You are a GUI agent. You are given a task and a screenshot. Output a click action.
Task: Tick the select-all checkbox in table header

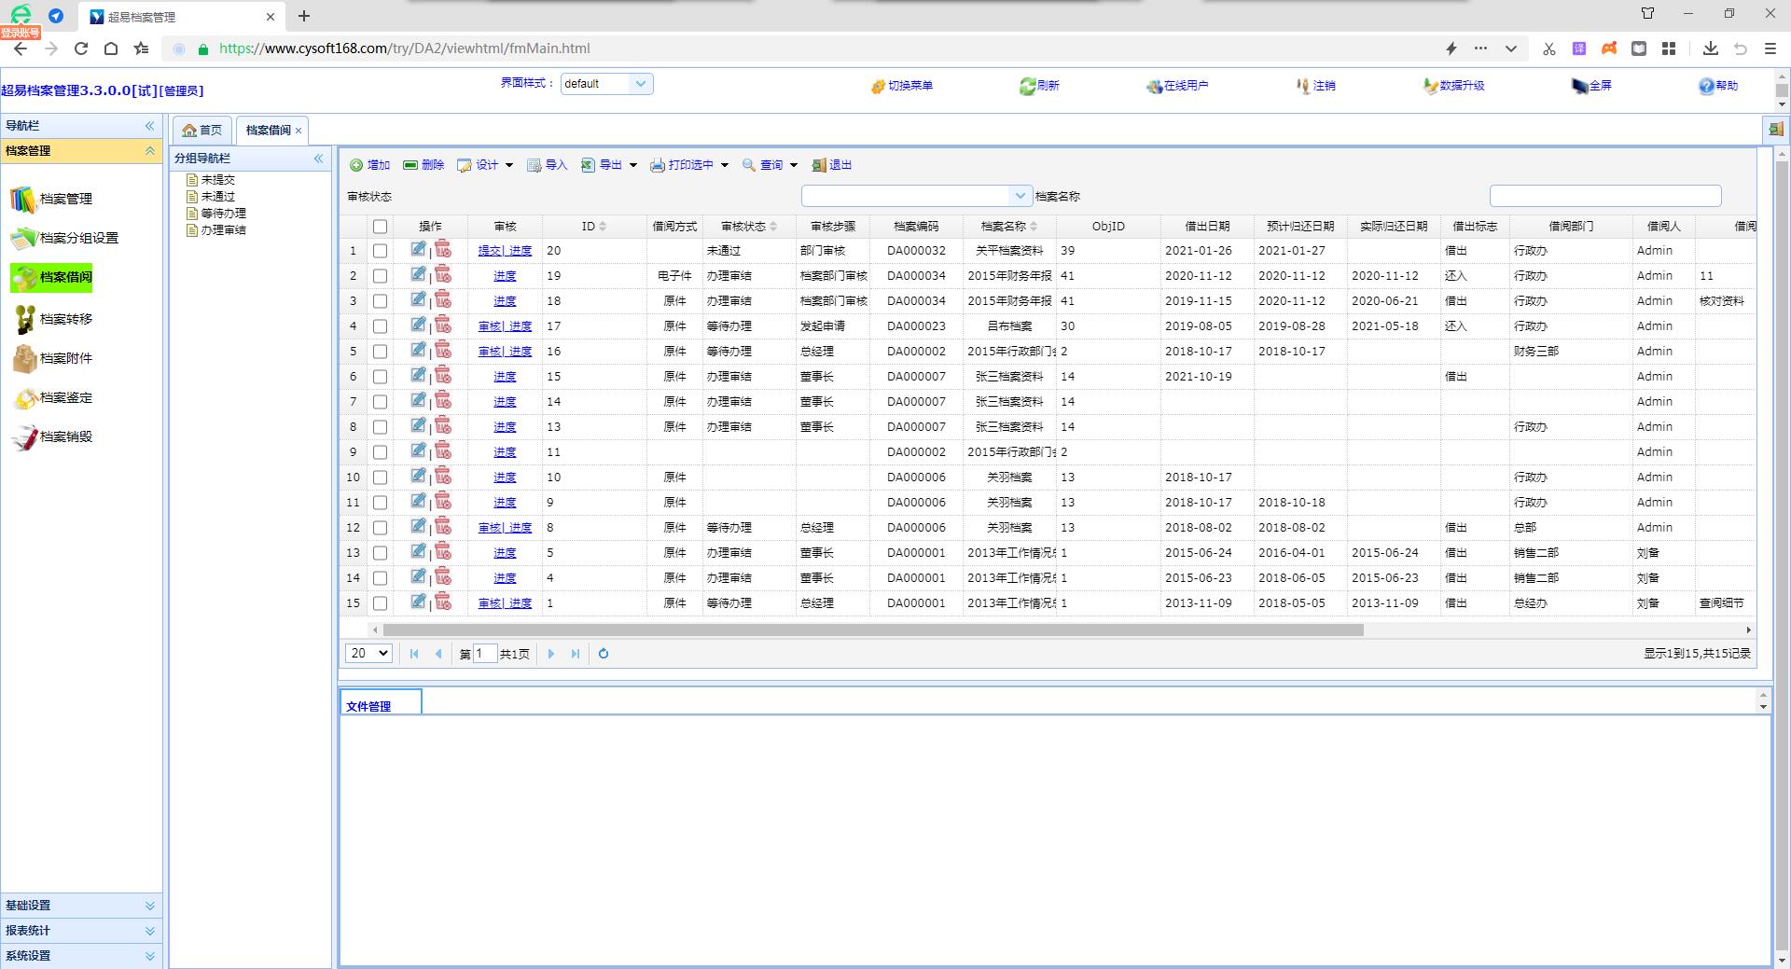point(380,227)
